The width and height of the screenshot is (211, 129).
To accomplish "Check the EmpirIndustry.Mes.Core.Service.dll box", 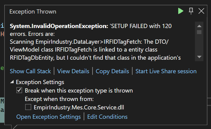I will (x=28, y=107).
